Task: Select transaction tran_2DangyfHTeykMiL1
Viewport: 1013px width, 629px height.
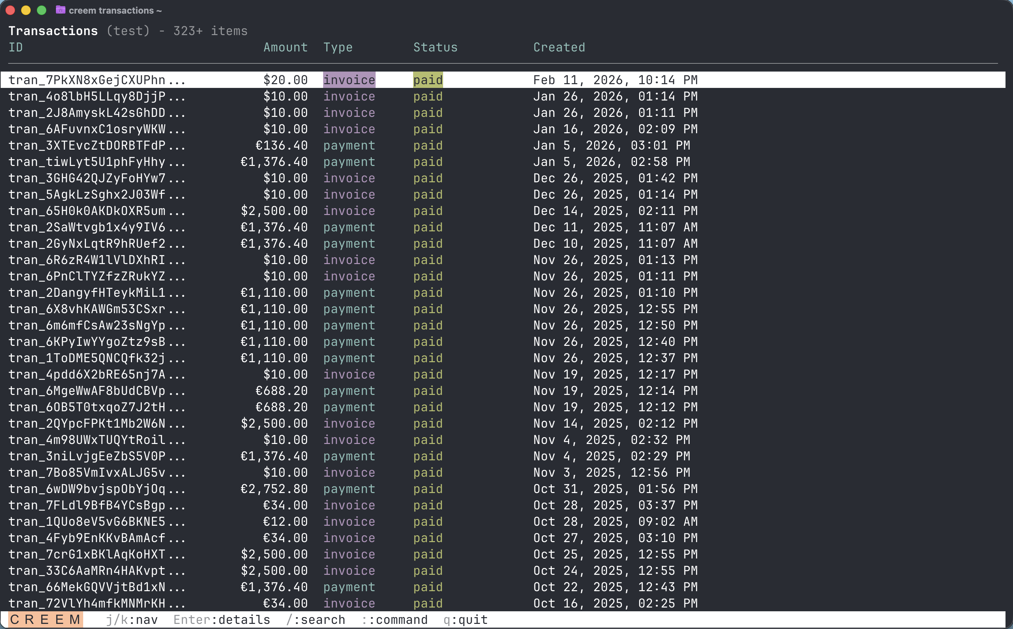Action: [503, 292]
